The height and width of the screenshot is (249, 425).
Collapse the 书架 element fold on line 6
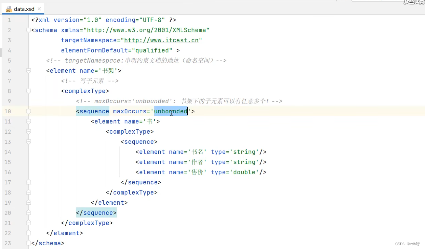point(28,71)
